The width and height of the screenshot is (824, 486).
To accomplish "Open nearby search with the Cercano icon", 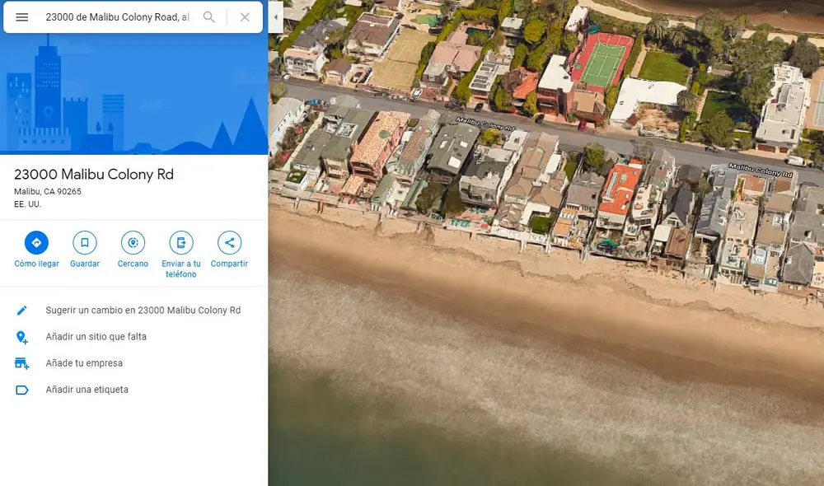I will [132, 241].
